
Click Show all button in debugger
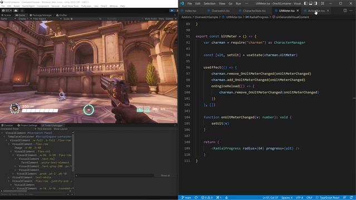pos(165,176)
